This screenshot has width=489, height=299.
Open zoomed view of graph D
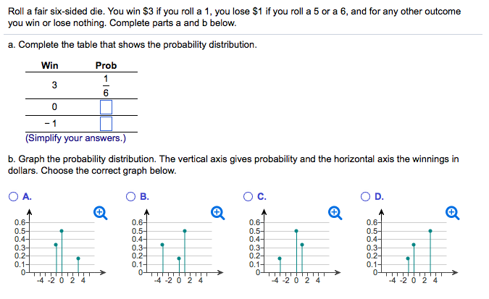click(452, 212)
